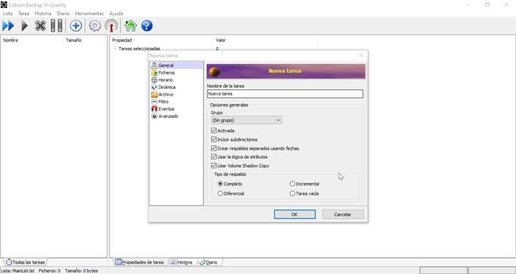Image resolution: width=516 pixels, height=274 pixels.
Task: Close the Nueva tarea dialog
Action: click(x=361, y=55)
